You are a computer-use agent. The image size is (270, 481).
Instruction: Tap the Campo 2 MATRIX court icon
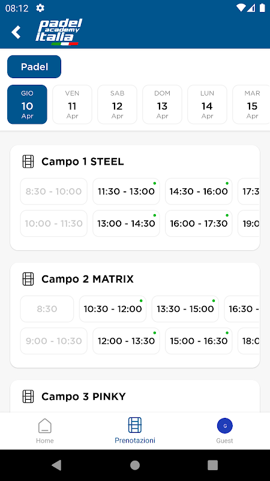[x=28, y=279]
